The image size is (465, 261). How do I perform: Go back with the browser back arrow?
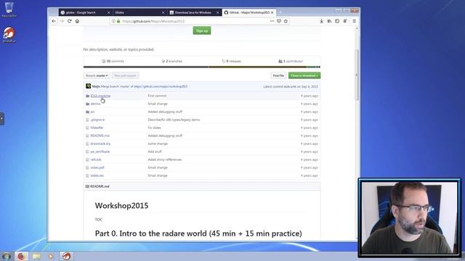point(54,21)
